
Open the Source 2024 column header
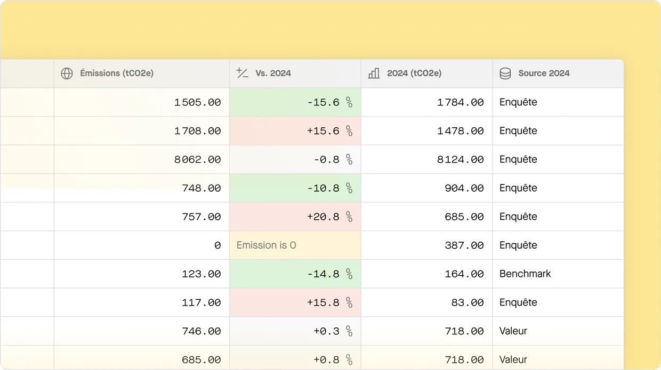click(544, 73)
